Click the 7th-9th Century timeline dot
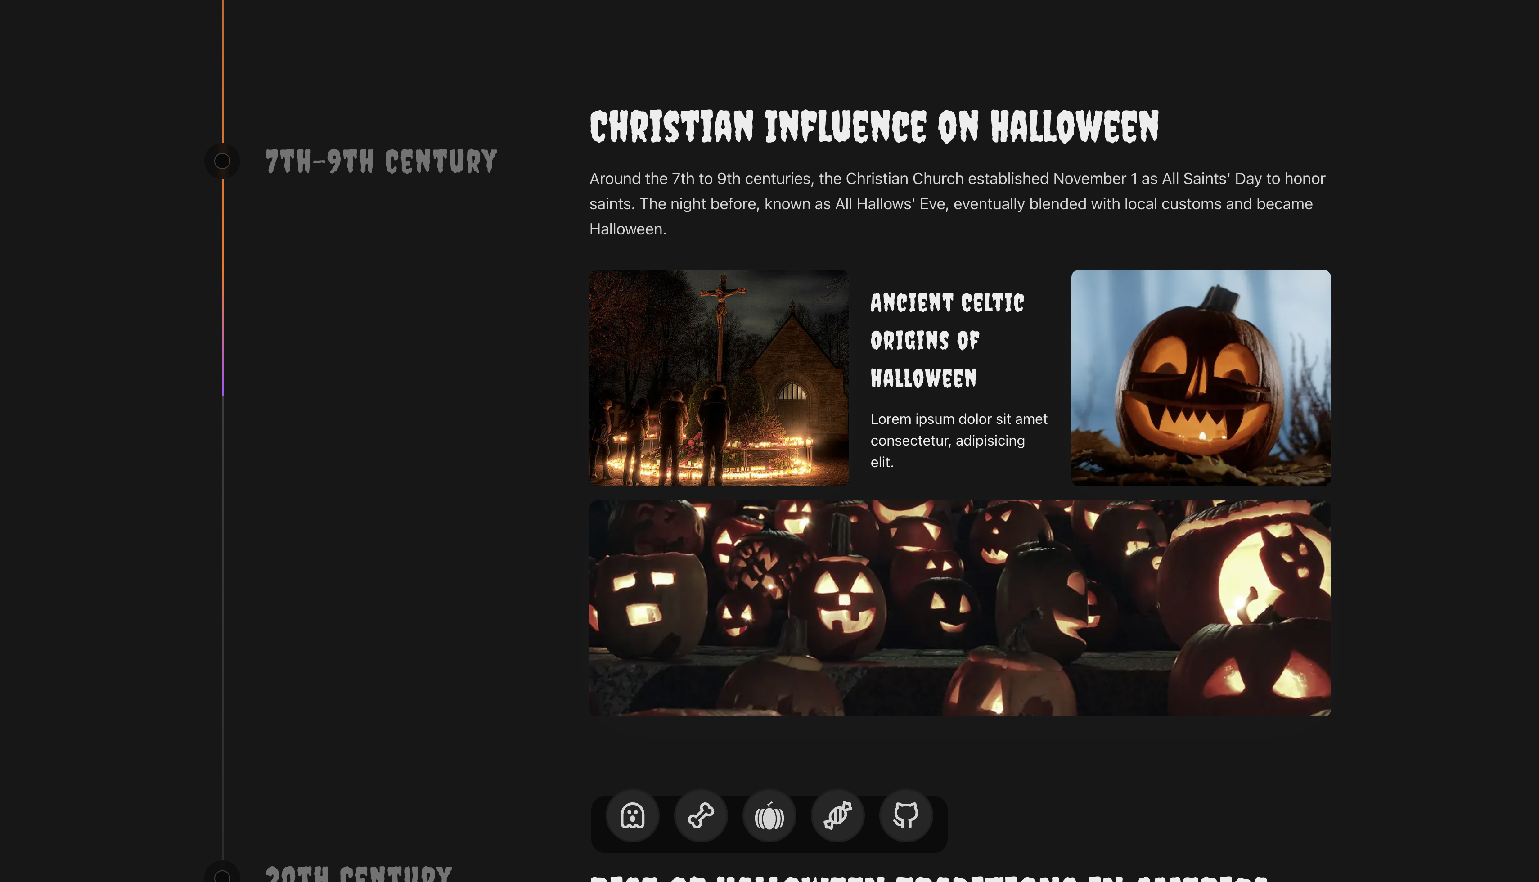 coord(222,161)
